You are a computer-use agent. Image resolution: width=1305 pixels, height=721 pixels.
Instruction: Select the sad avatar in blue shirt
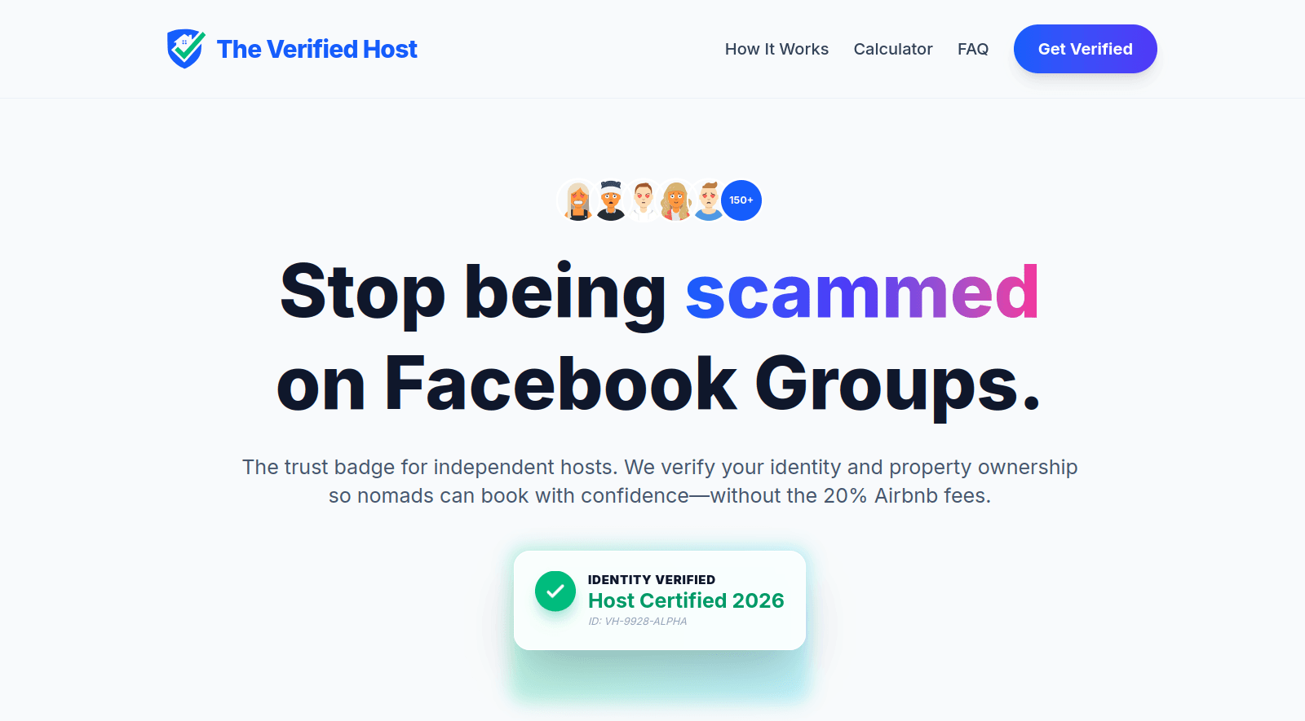pyautogui.click(x=707, y=200)
